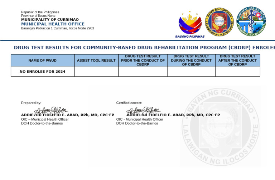The width and height of the screenshot is (275, 180).
Task: Click the empty cell under PRIOR THE CONDUCT
Action: coord(143,72)
